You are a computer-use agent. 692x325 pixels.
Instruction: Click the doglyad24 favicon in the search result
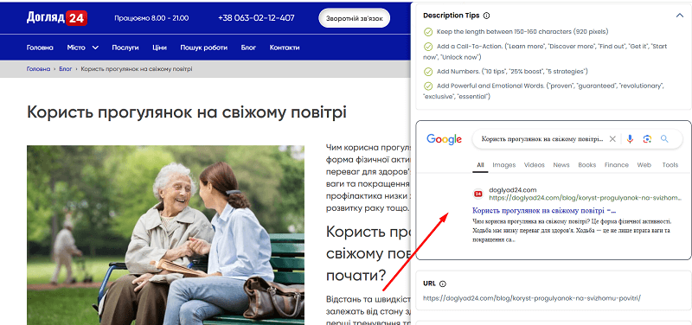[478, 194]
